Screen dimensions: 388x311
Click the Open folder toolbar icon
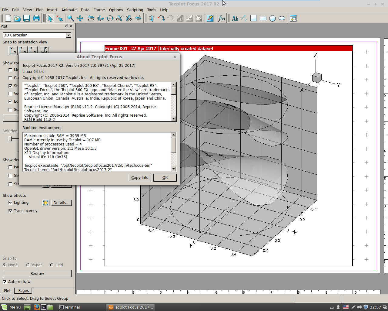coord(17,18)
